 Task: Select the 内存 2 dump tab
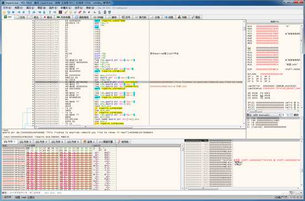click(x=26, y=142)
